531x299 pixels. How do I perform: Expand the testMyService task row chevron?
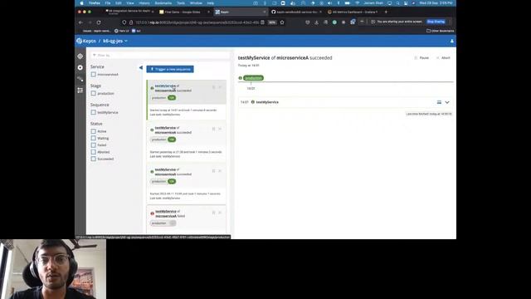point(447,102)
